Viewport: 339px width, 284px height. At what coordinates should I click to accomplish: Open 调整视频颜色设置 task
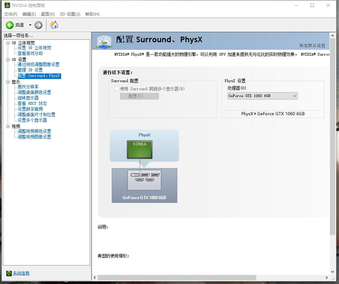[x=34, y=131]
